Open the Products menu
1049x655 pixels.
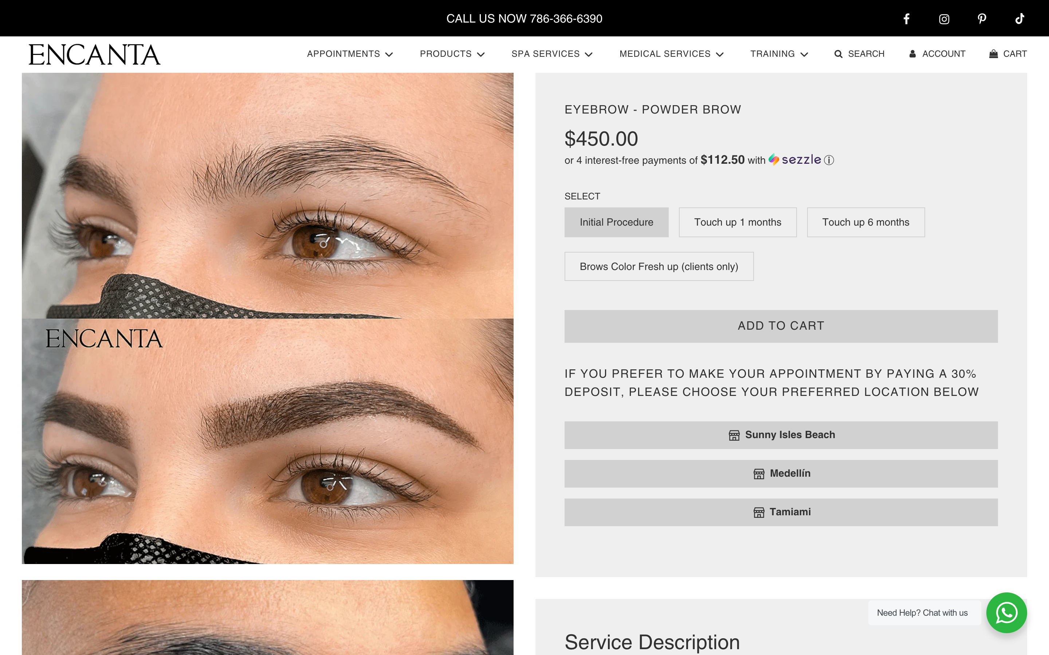pos(451,54)
